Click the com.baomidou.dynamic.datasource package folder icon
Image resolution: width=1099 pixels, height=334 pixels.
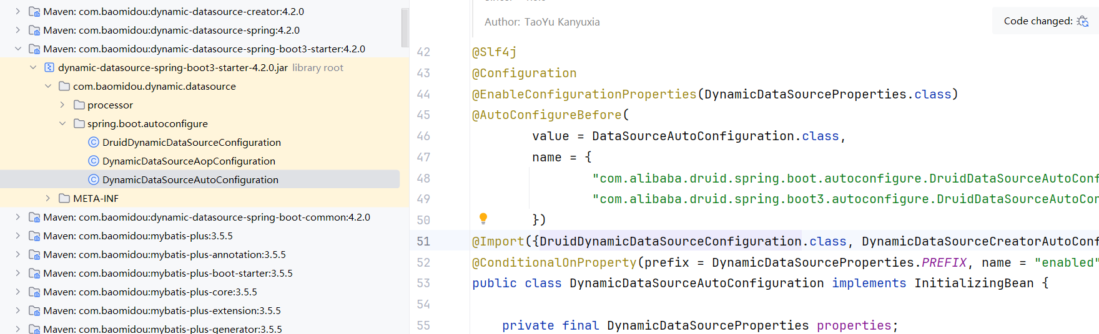pos(64,86)
